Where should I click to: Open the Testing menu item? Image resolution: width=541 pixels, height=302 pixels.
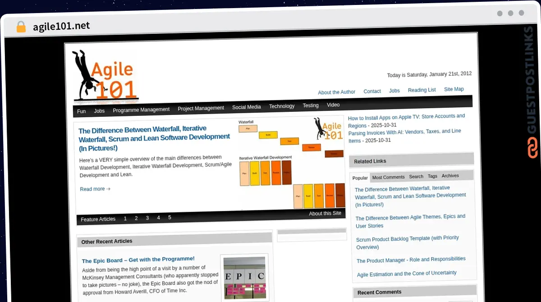point(311,105)
